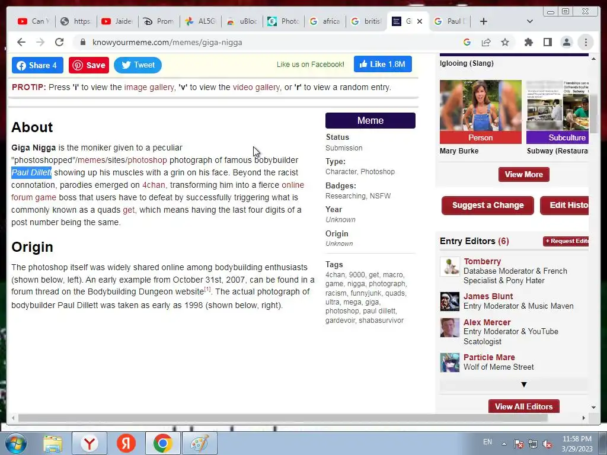The image size is (607, 455).
Task: Click the Facebook Share button
Action: click(37, 65)
